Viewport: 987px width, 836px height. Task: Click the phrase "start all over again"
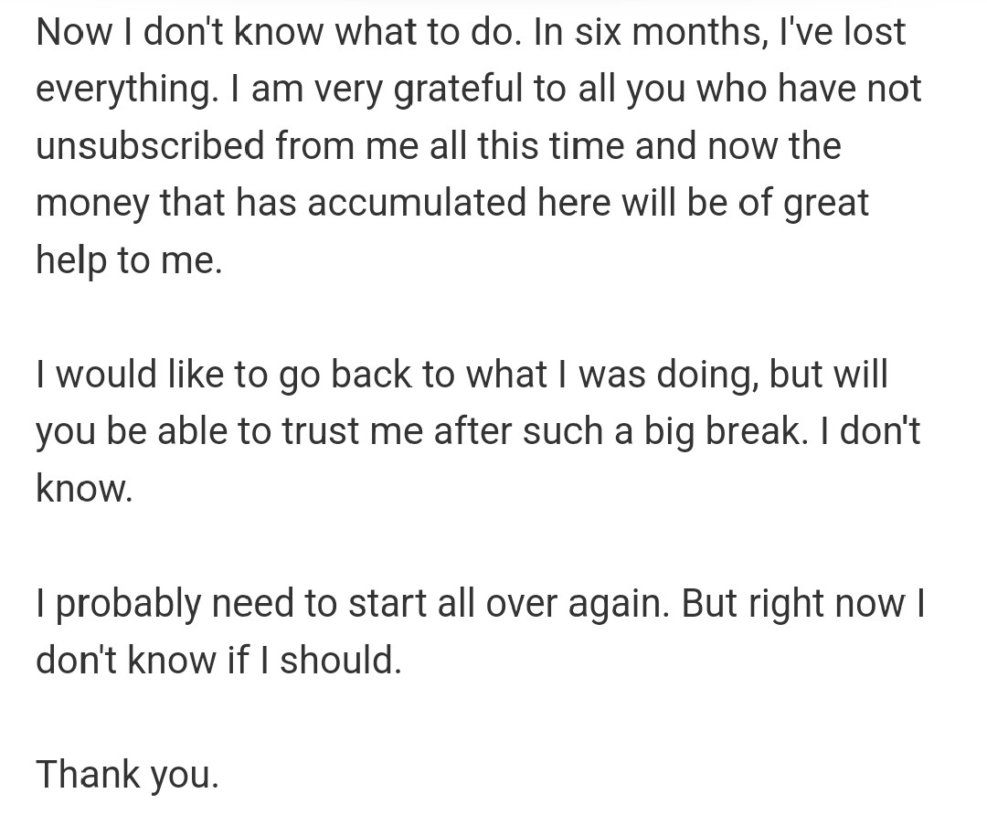coord(504,604)
